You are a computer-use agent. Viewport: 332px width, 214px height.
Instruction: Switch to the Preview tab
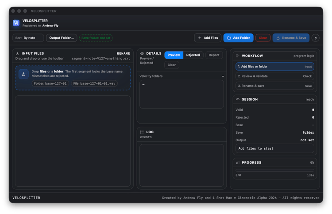(x=174, y=55)
